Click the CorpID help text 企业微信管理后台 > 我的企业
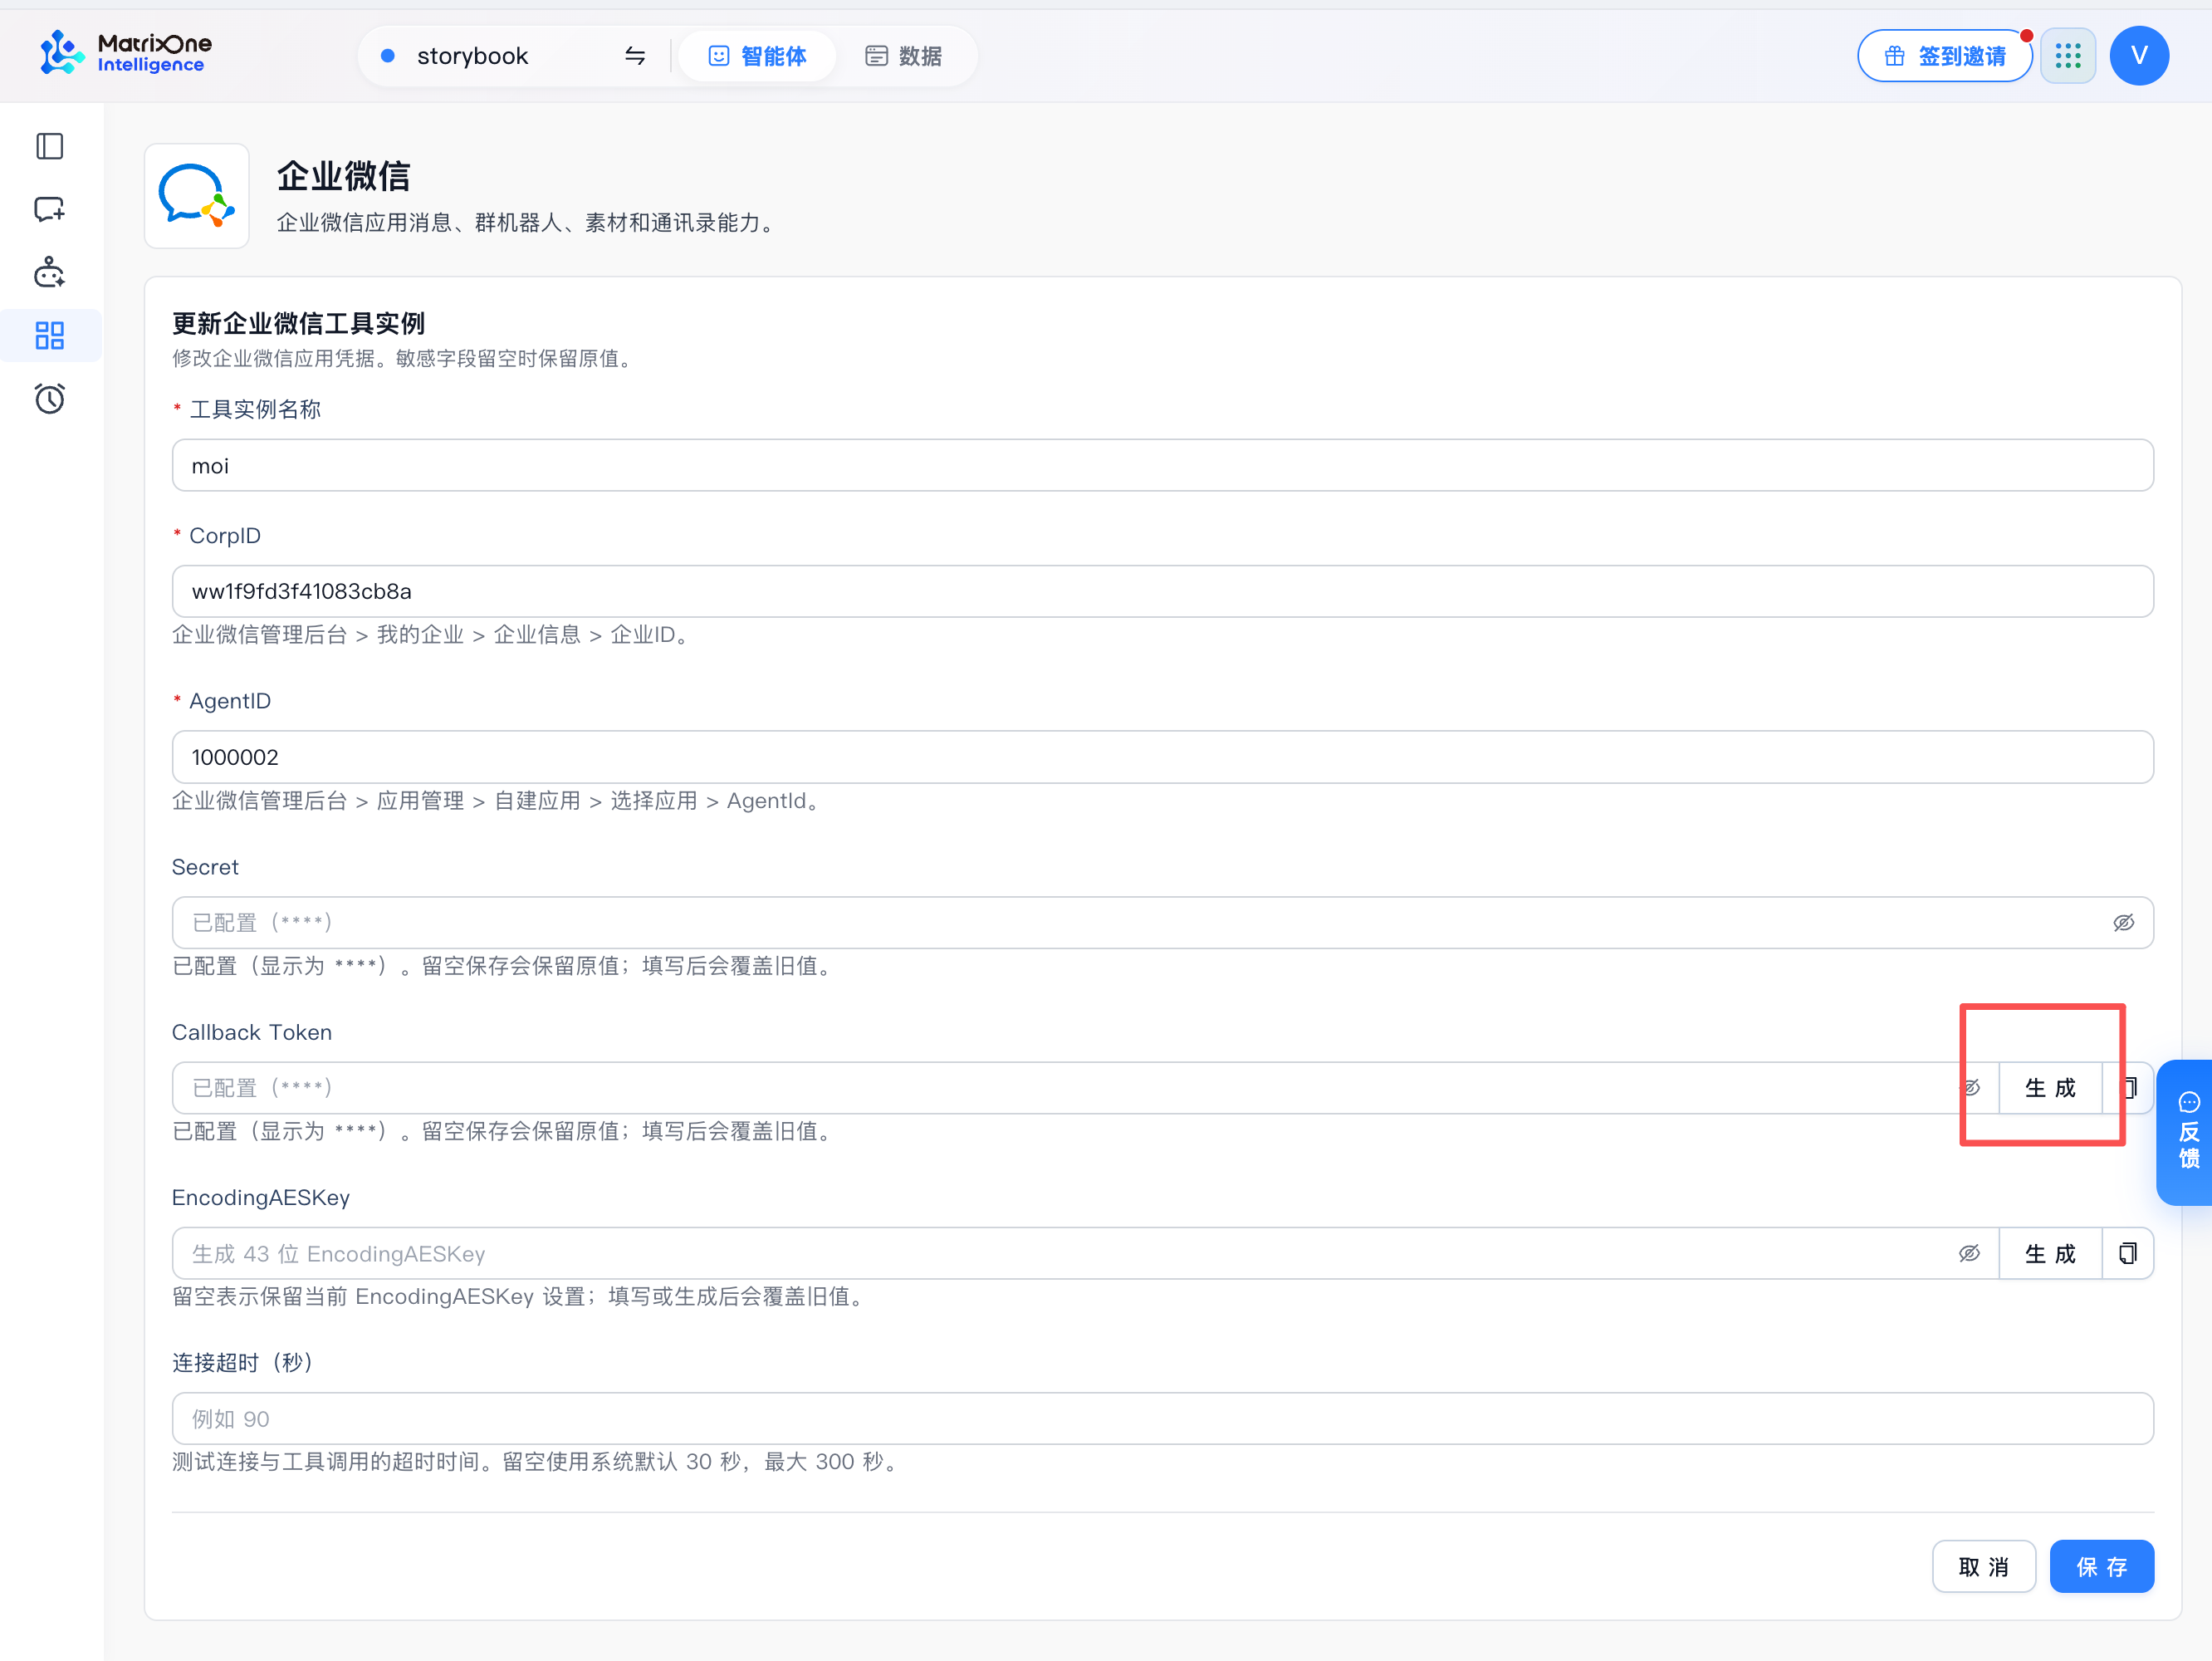The width and height of the screenshot is (2212, 1661). tap(318, 634)
